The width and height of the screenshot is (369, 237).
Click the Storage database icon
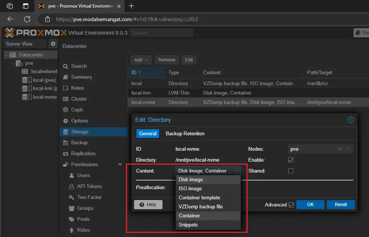(x=66, y=132)
